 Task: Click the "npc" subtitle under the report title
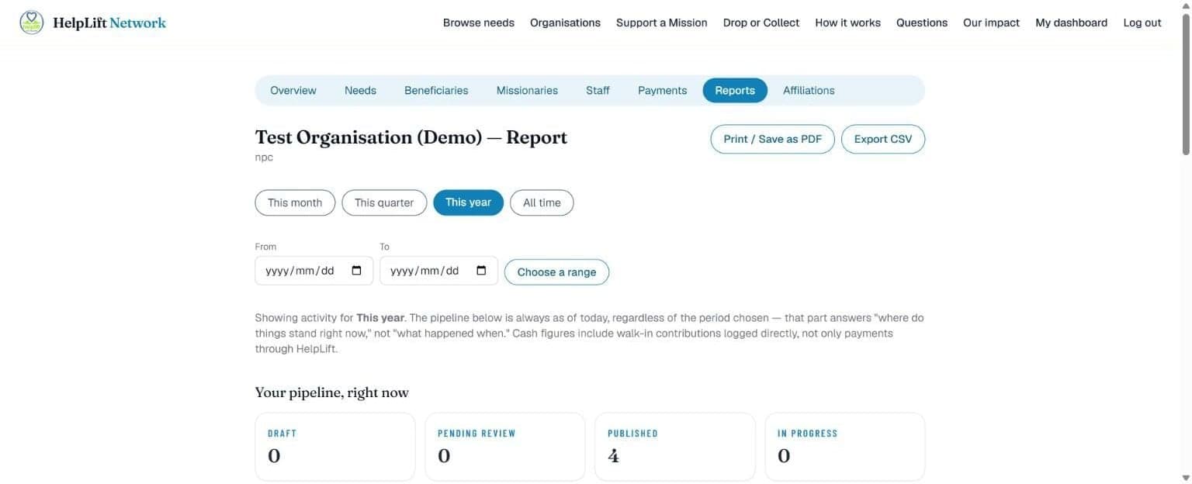(x=264, y=157)
